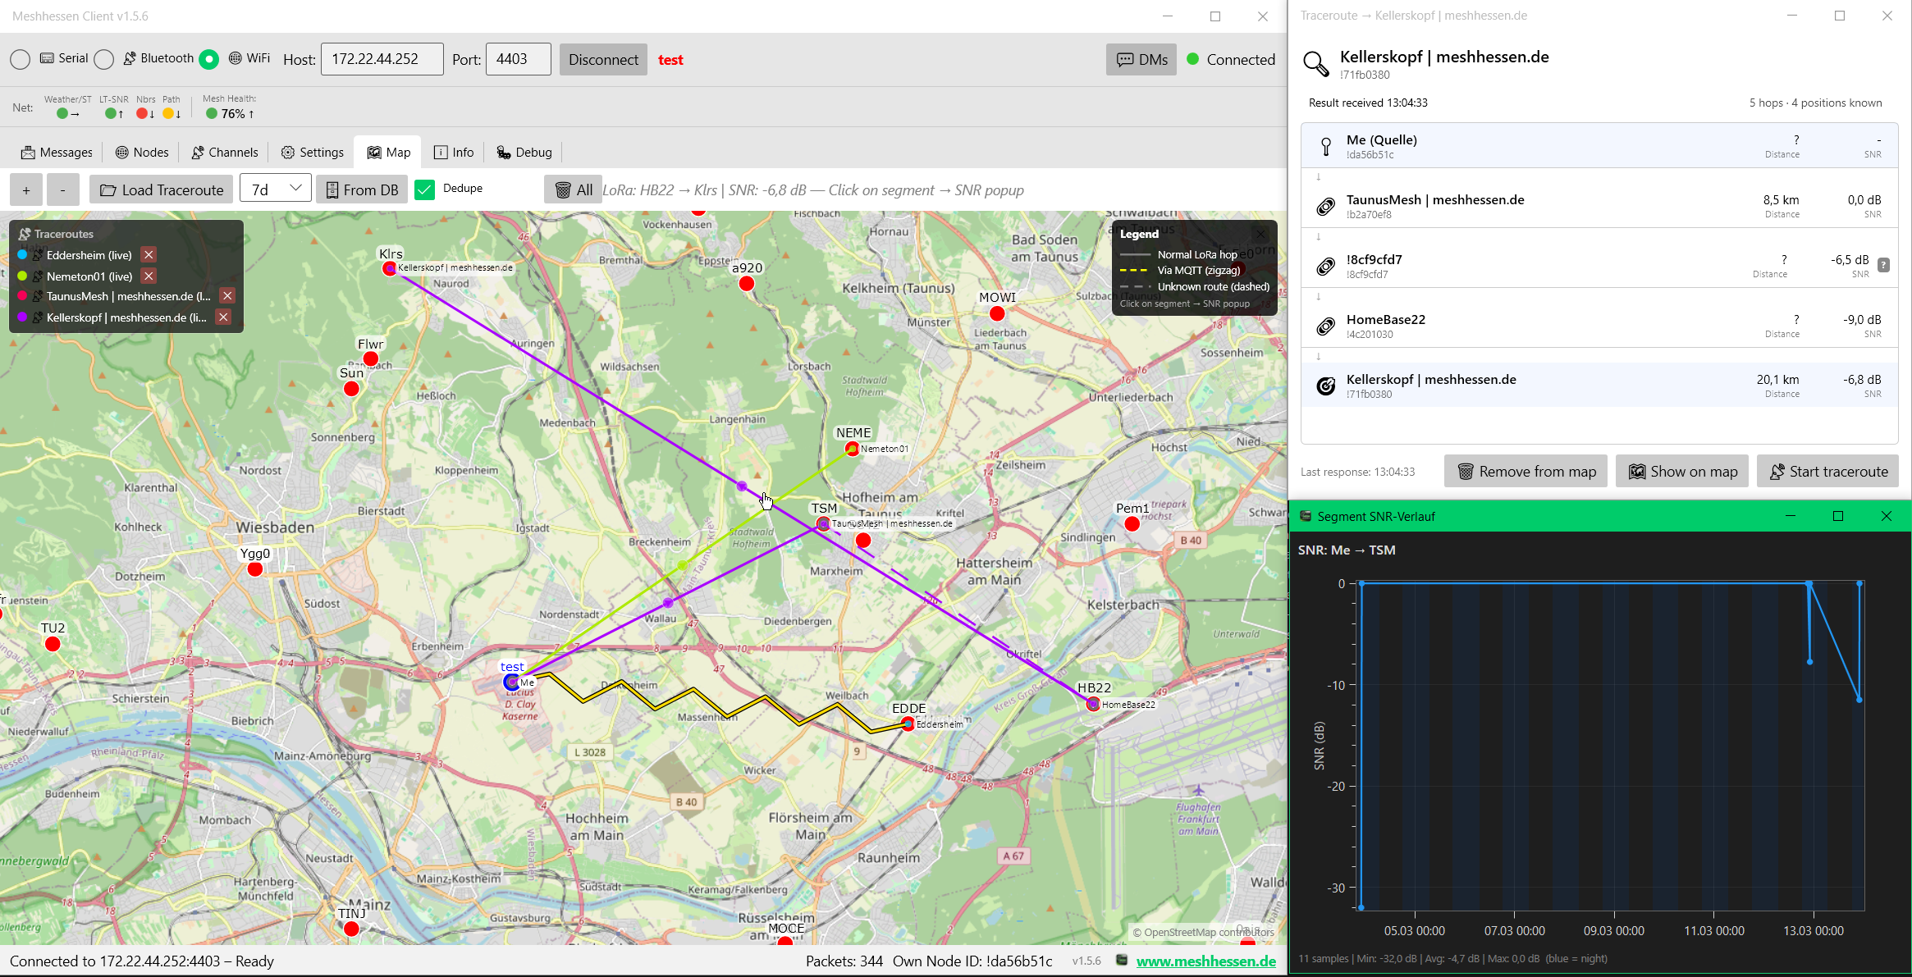
Task: Open the 7d time range dropdown
Action: [275, 188]
